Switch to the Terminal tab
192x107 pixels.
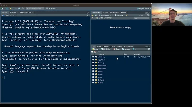(13, 12)
